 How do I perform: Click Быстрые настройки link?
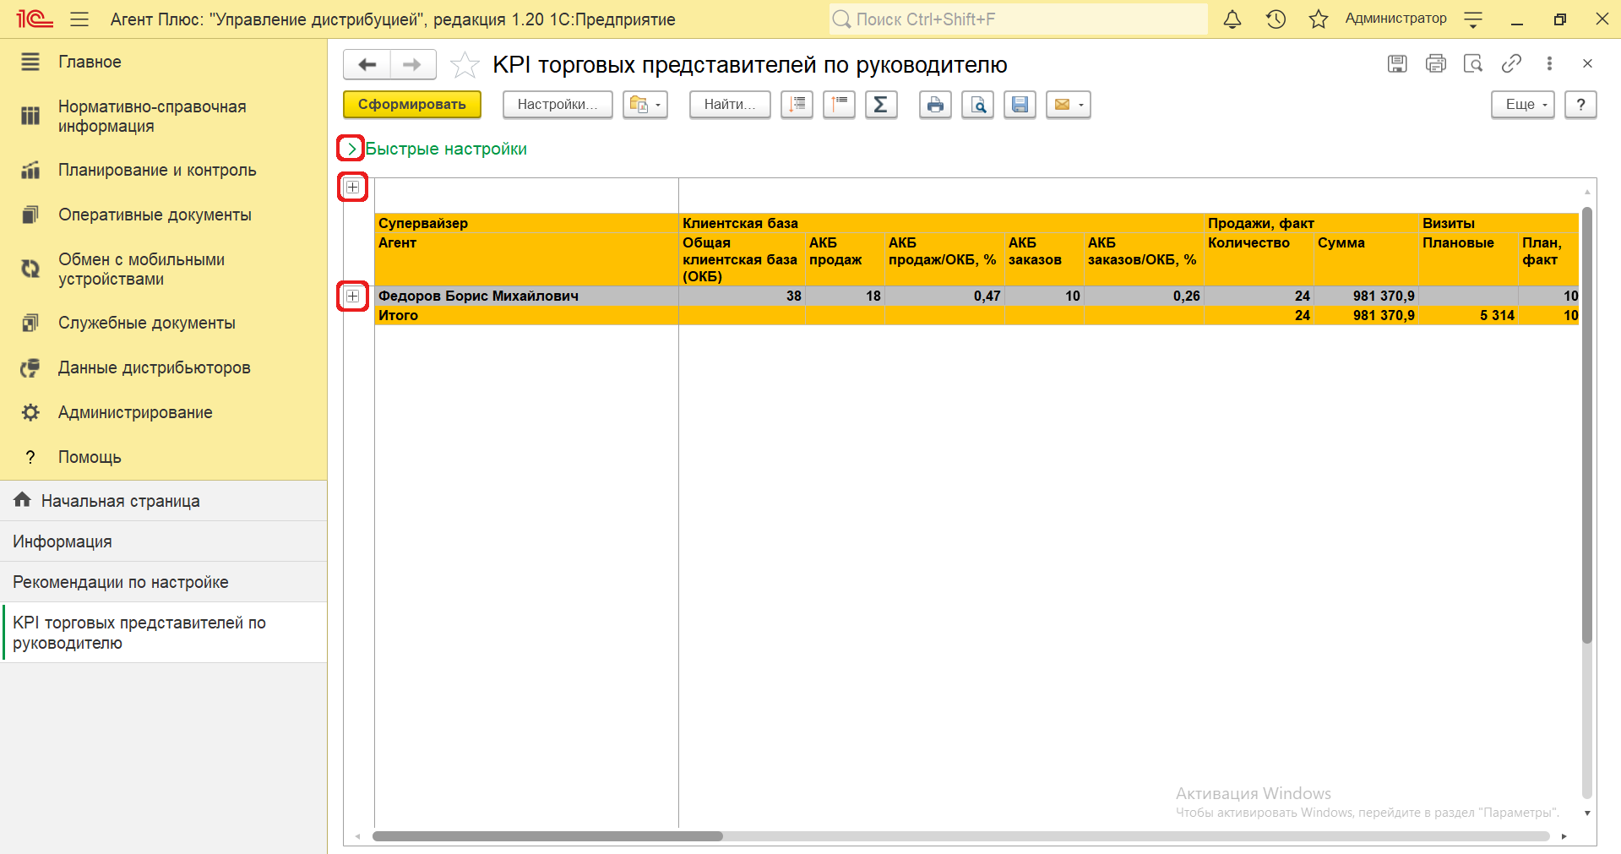click(x=446, y=149)
